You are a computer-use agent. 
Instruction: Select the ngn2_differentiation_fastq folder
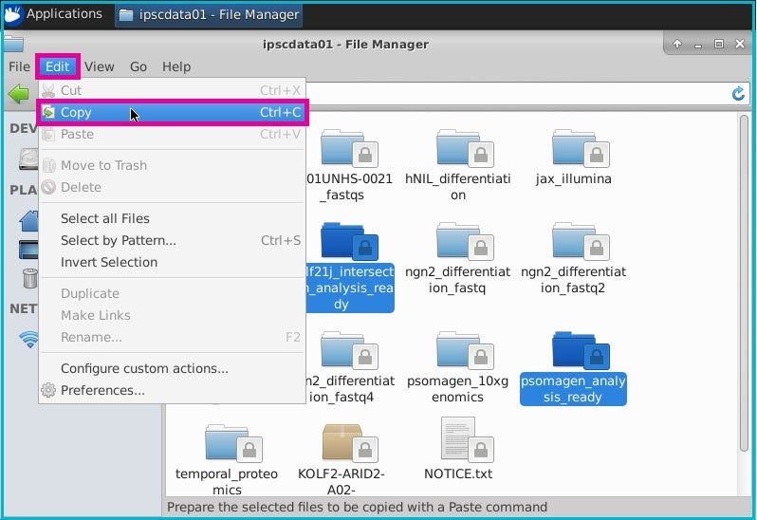click(458, 245)
